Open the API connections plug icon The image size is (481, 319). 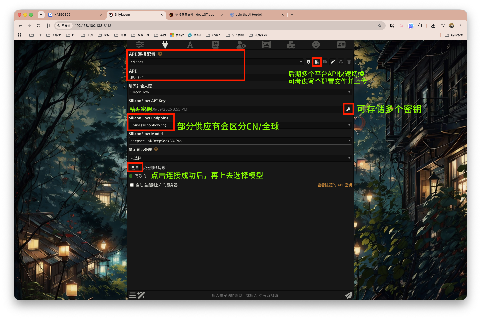[165, 45]
